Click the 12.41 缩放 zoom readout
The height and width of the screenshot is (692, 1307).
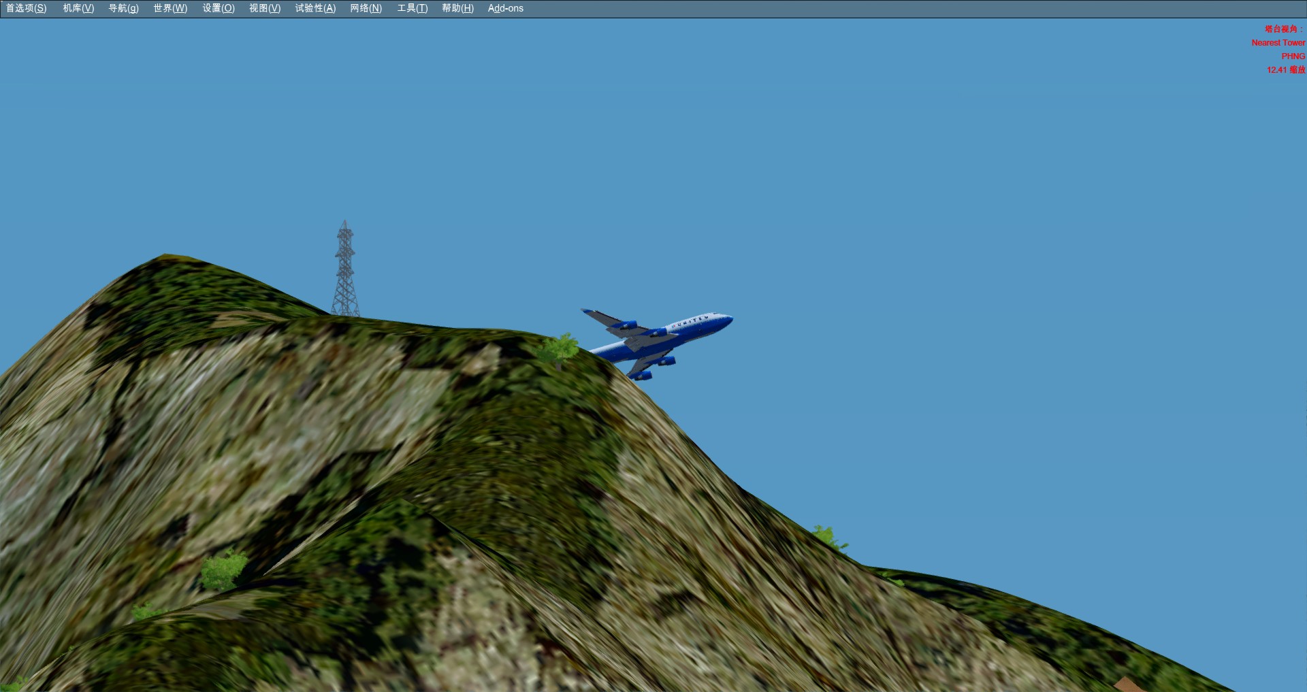[1285, 70]
